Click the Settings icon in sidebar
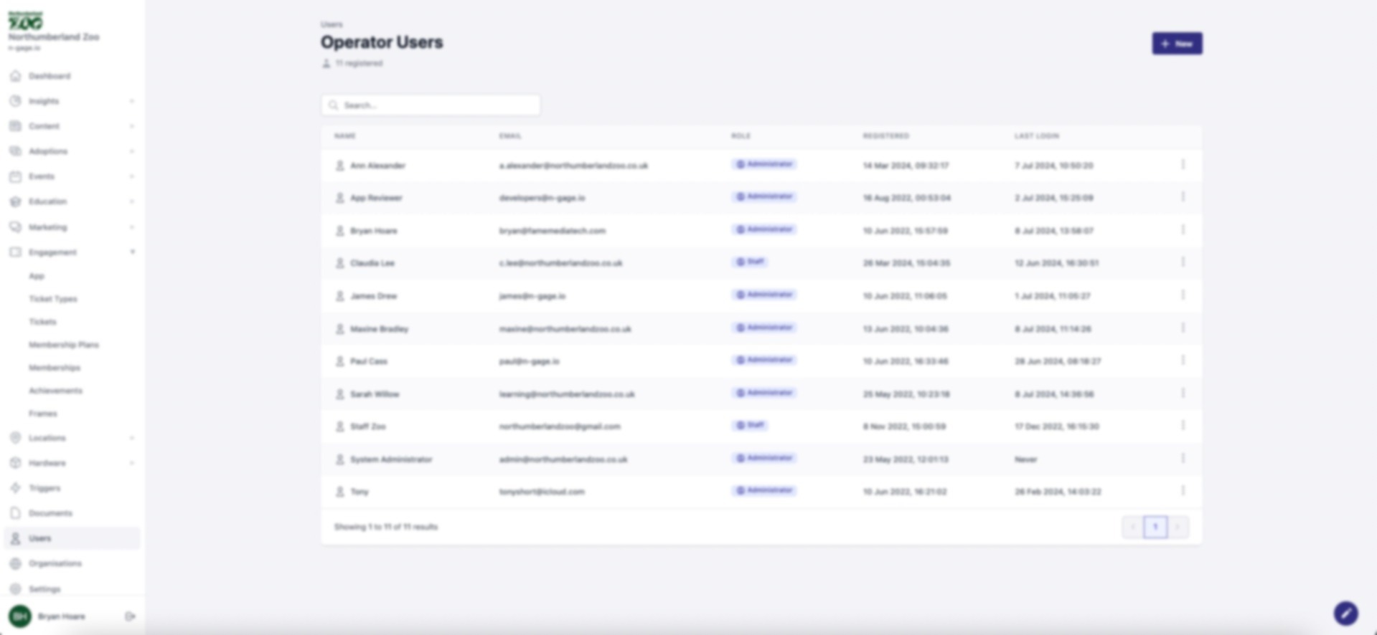 [x=15, y=589]
